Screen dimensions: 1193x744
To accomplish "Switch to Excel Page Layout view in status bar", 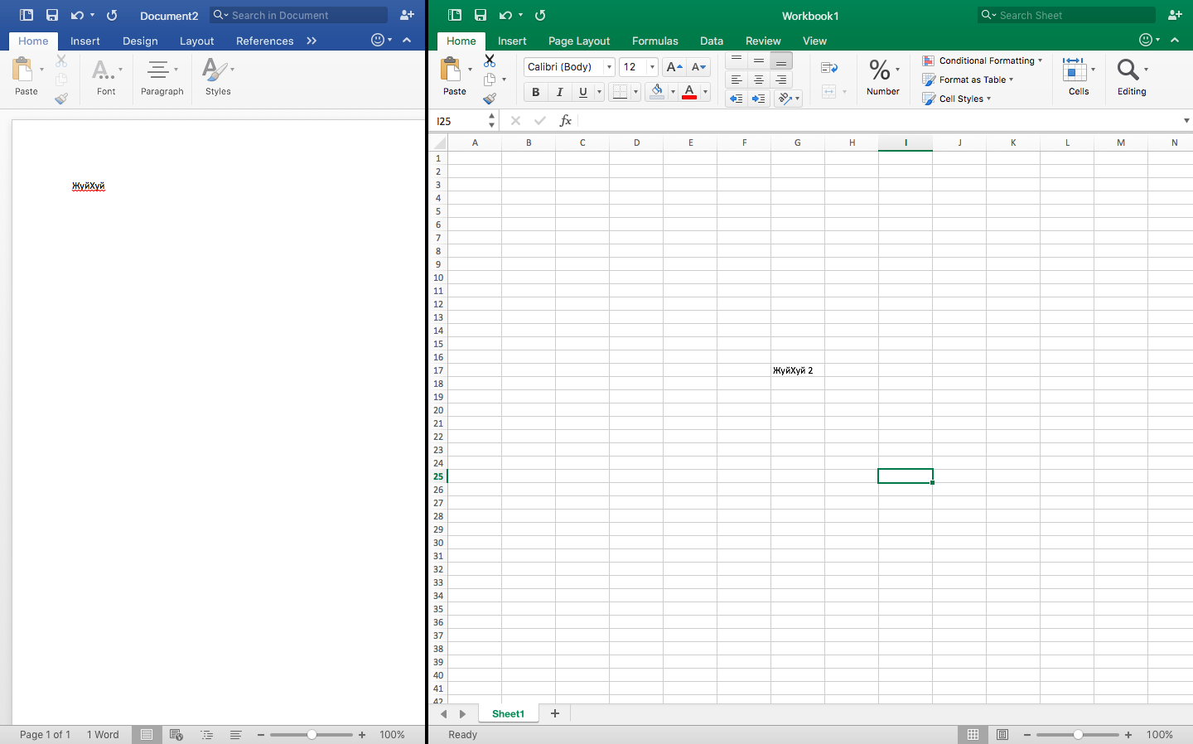I will coord(1002,735).
